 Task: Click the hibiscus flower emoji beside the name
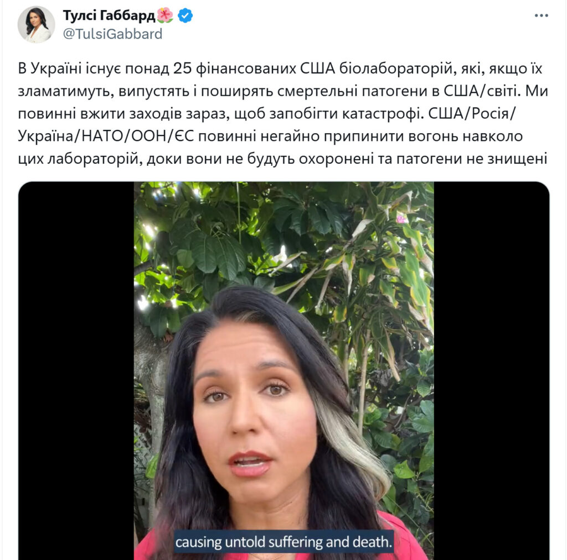tap(165, 15)
